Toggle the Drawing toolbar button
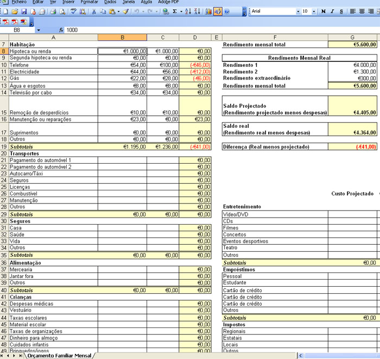Screen dimensions: 380x359 click(218, 11)
